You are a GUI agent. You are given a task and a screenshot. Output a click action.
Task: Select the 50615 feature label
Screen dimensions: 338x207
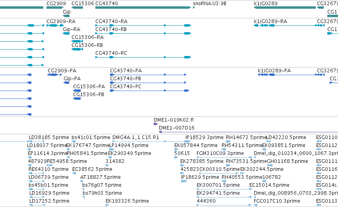[182, 153]
